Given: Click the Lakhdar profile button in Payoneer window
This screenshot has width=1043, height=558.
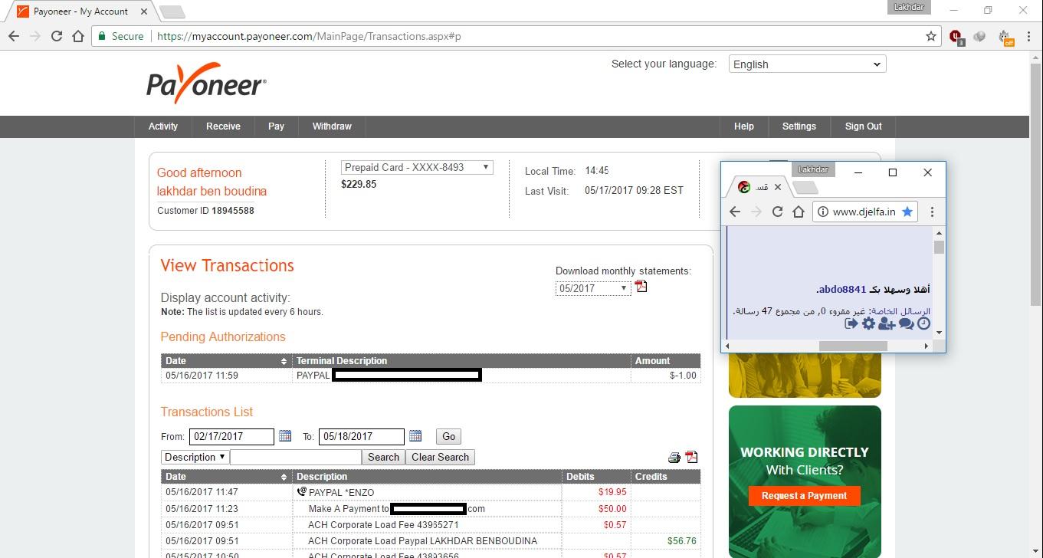Looking at the screenshot, I should 910,7.
